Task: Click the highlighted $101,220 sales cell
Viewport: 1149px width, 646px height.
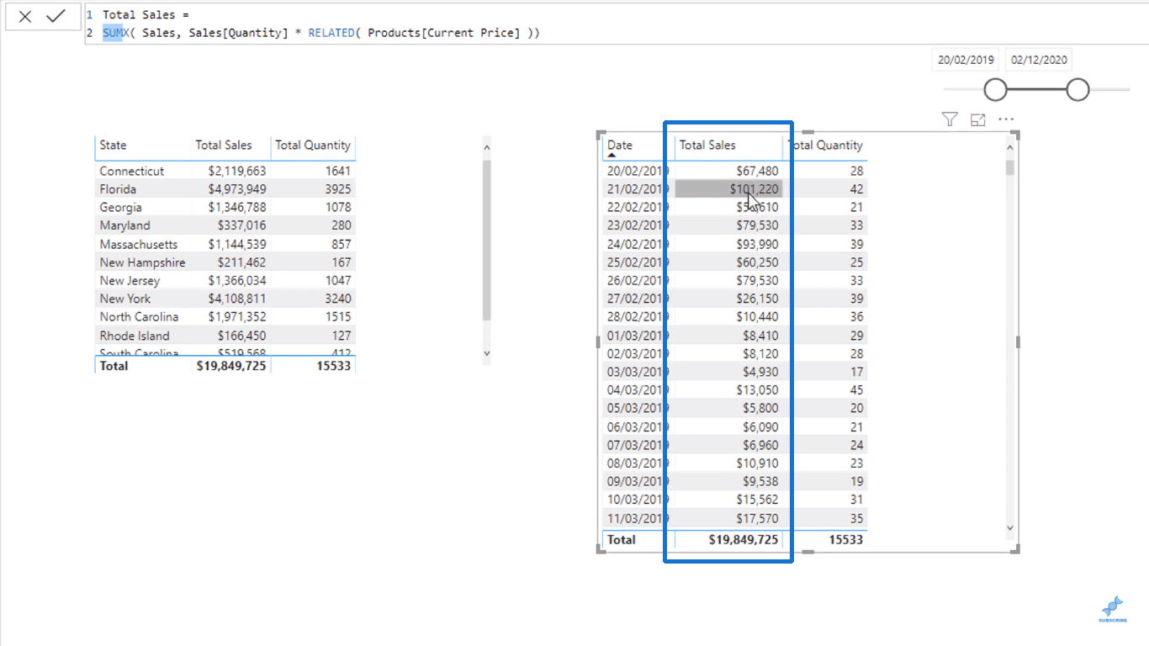Action: [728, 189]
